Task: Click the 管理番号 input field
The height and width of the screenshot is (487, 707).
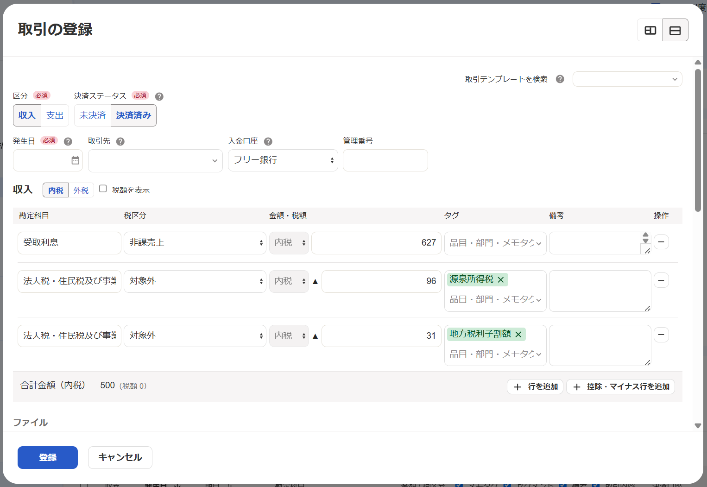Action: click(385, 160)
